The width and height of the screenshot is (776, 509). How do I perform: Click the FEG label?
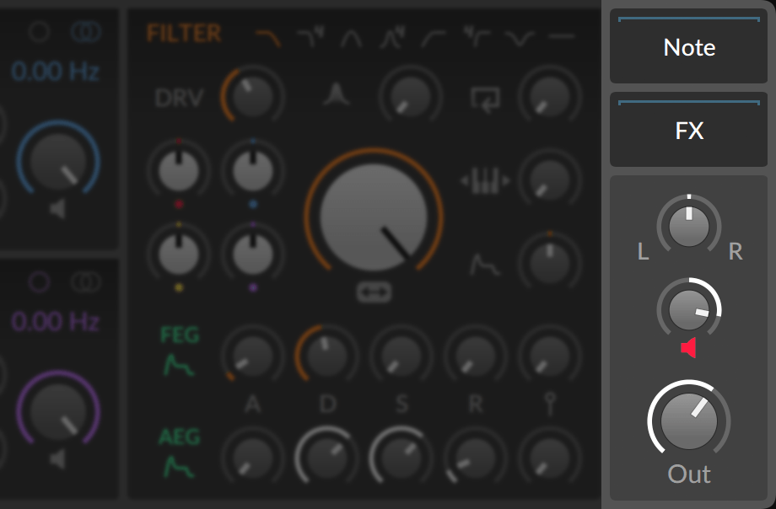click(180, 335)
